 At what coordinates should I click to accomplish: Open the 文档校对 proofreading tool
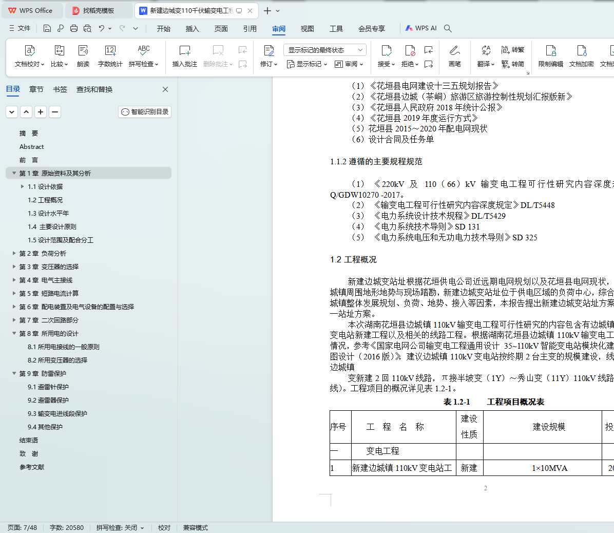click(x=29, y=56)
